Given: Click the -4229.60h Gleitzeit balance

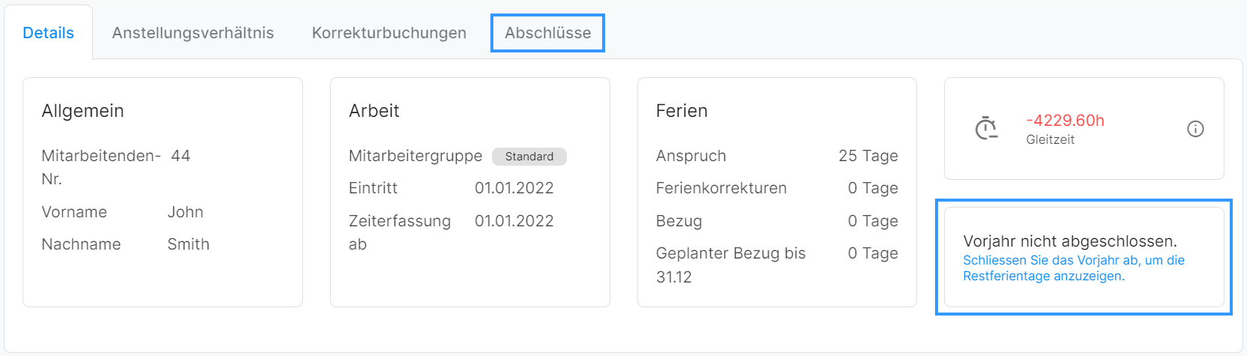Looking at the screenshot, I should click(1065, 121).
